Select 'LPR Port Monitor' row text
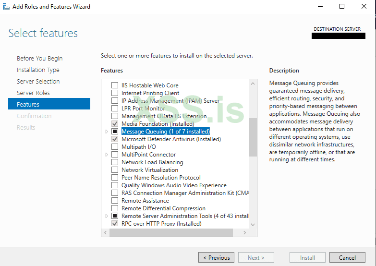 (143, 109)
